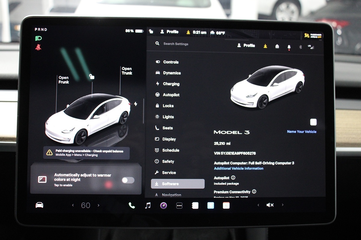Increase cabin temperature with the right arrow
Image resolution: width=361 pixels, height=240 pixels.
pyautogui.click(x=98, y=205)
